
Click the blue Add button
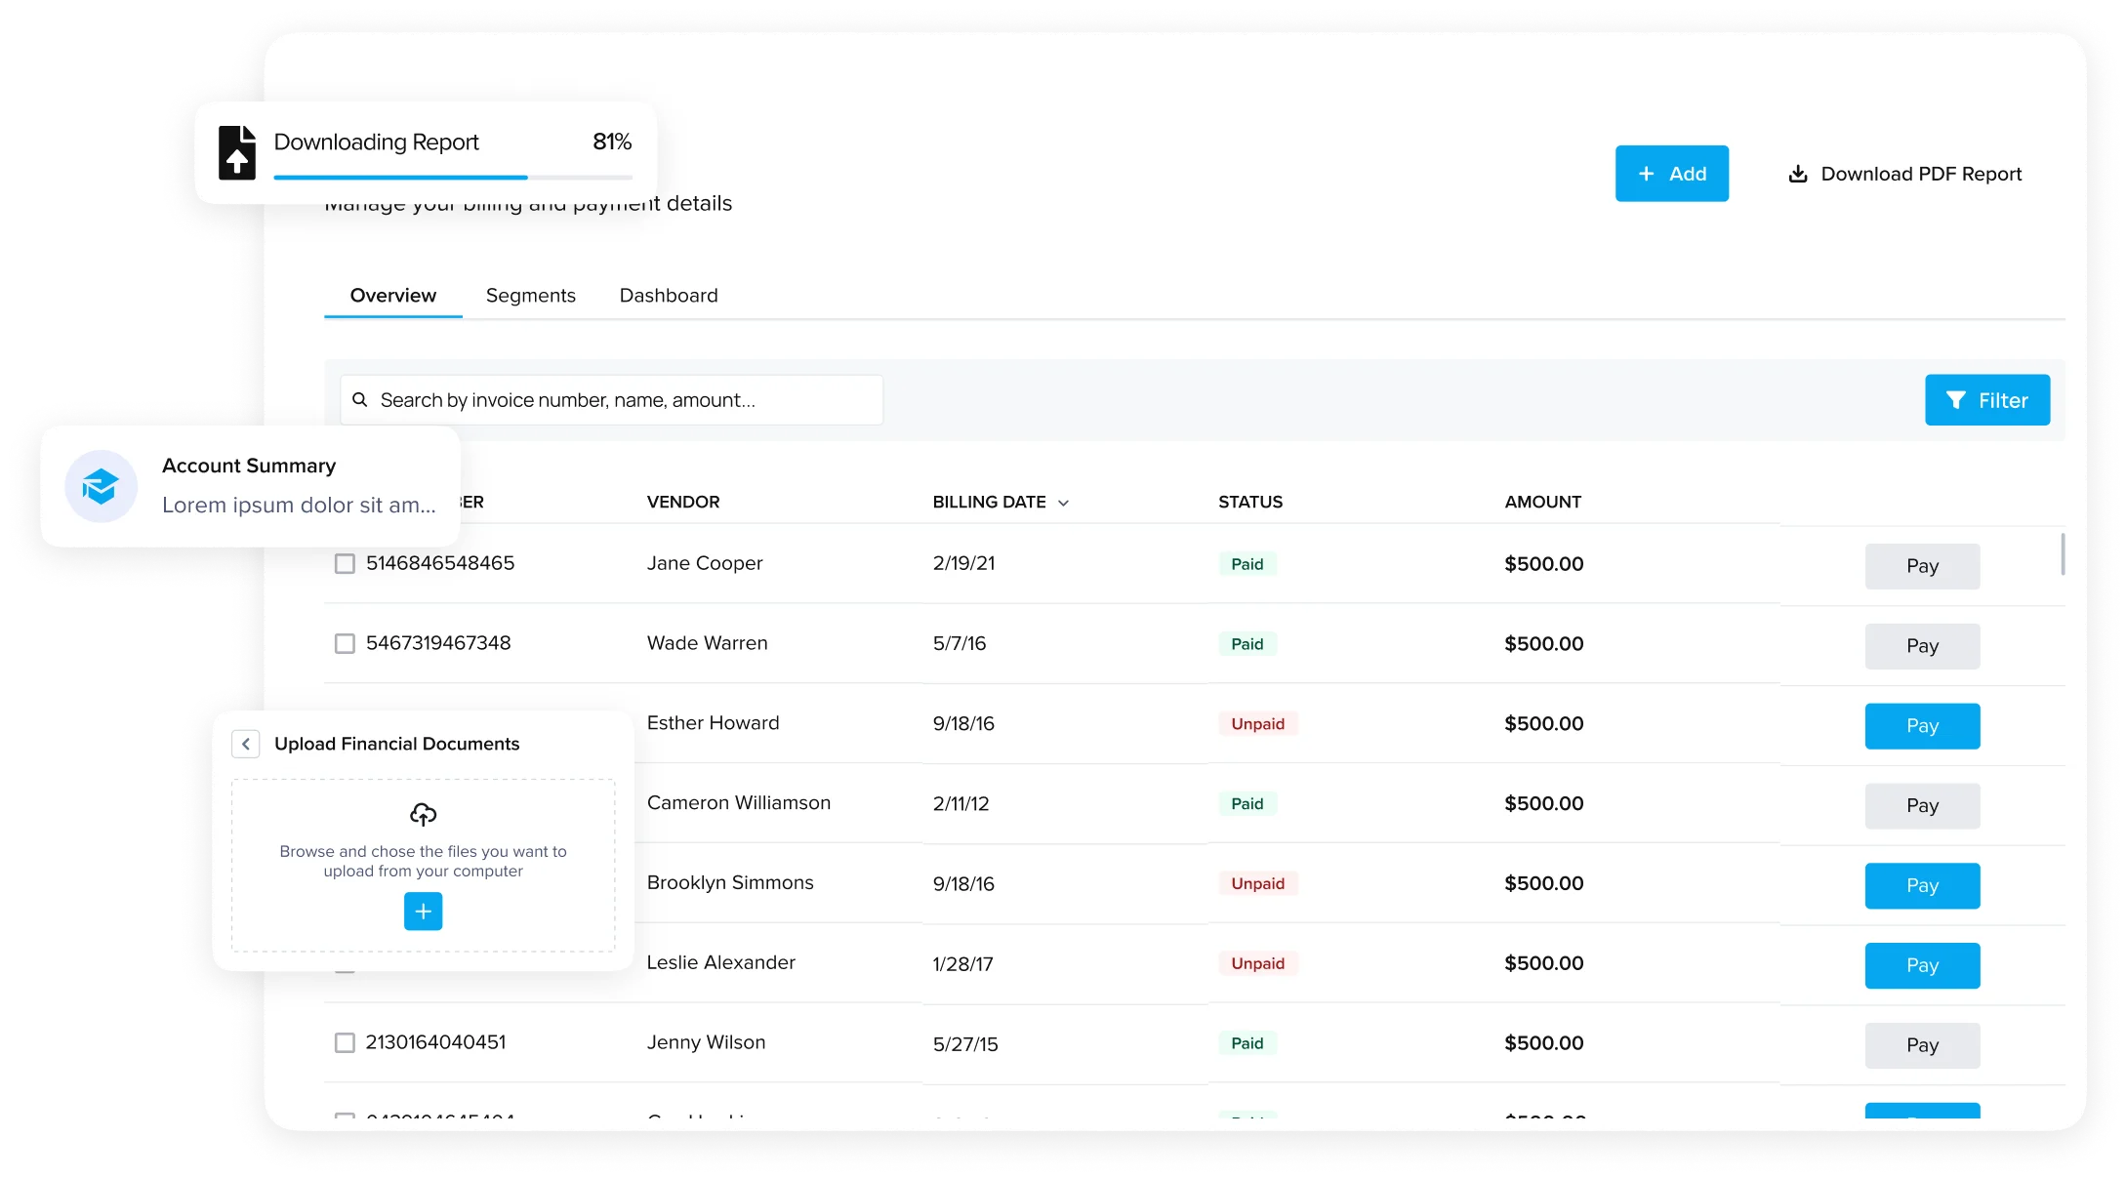[1671, 174]
